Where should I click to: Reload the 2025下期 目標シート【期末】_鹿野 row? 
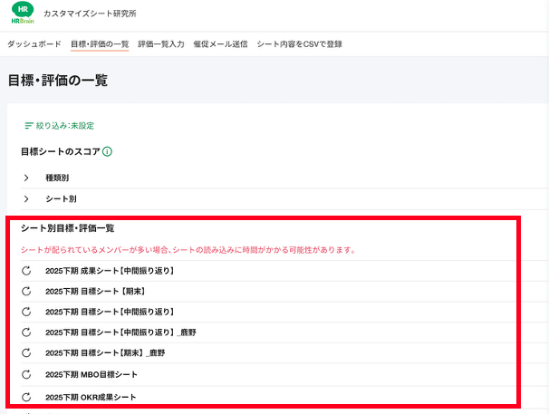pyautogui.click(x=26, y=352)
